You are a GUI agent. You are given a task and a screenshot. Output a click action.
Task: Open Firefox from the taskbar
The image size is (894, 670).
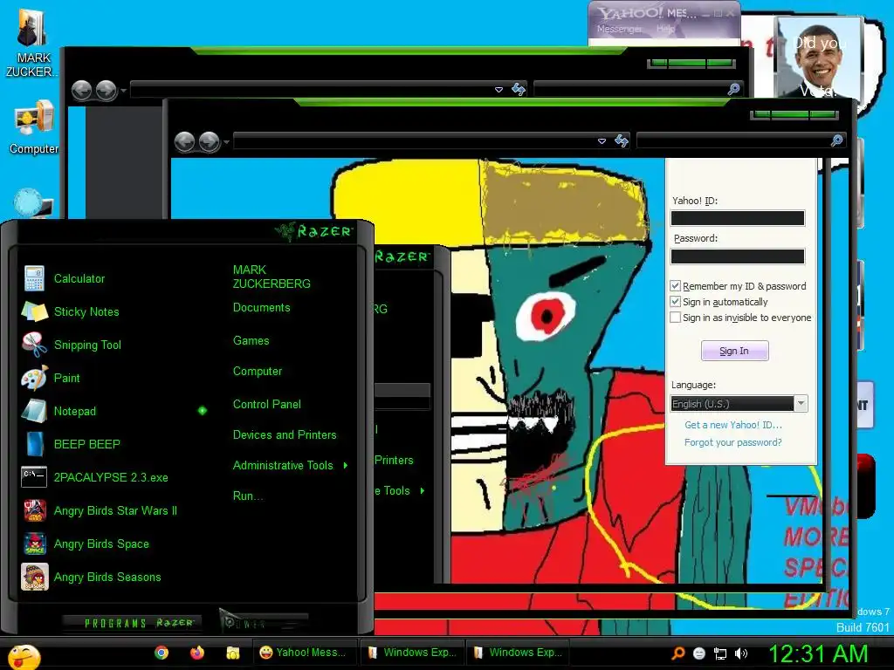tap(197, 653)
